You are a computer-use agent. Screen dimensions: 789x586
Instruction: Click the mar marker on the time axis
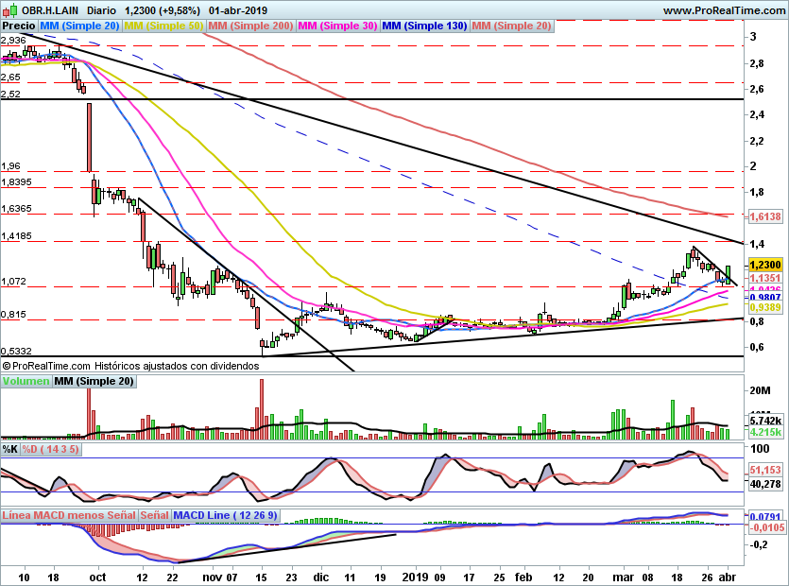623,577
